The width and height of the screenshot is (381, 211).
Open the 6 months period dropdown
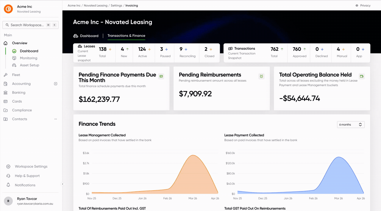click(351, 125)
